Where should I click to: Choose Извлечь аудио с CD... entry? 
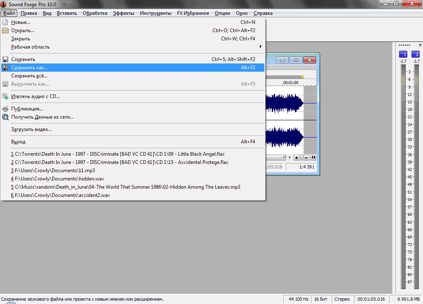tap(133, 96)
